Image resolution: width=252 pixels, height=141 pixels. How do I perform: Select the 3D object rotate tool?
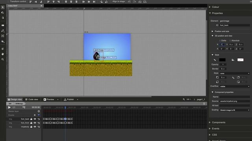[x=3, y=13]
